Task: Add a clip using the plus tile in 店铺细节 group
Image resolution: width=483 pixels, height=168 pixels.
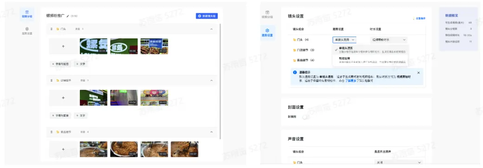Action: [x=63, y=98]
